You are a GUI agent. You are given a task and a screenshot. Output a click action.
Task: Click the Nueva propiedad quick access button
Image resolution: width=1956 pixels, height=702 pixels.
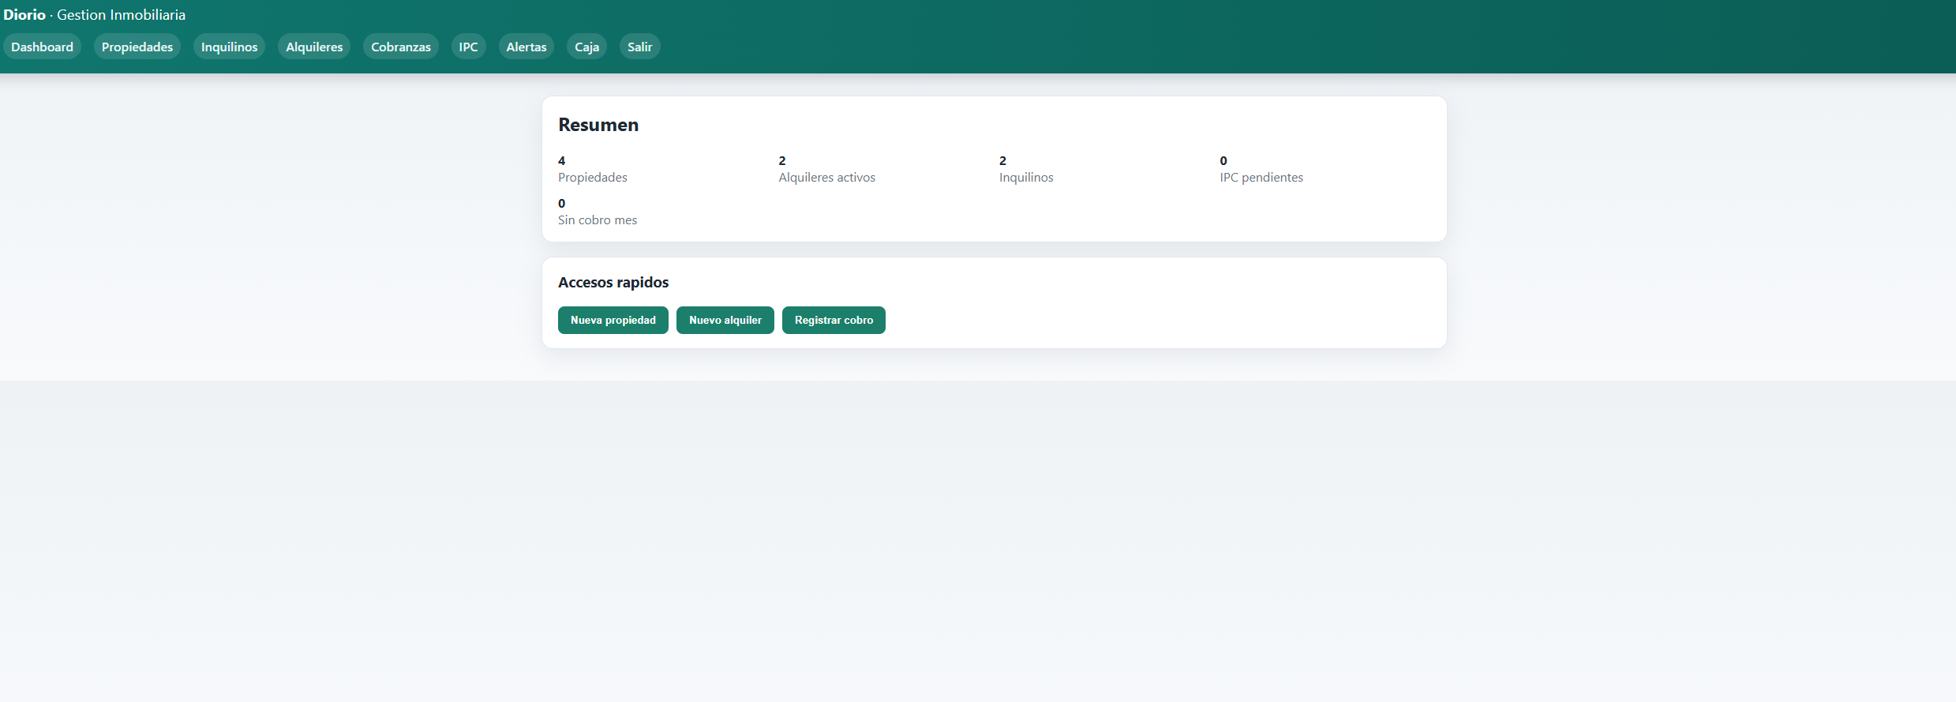click(x=613, y=320)
